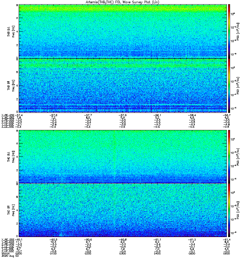
Task: Click the 'Y_RE_GSE' row label under THC panels
Action: pos(8,242)
